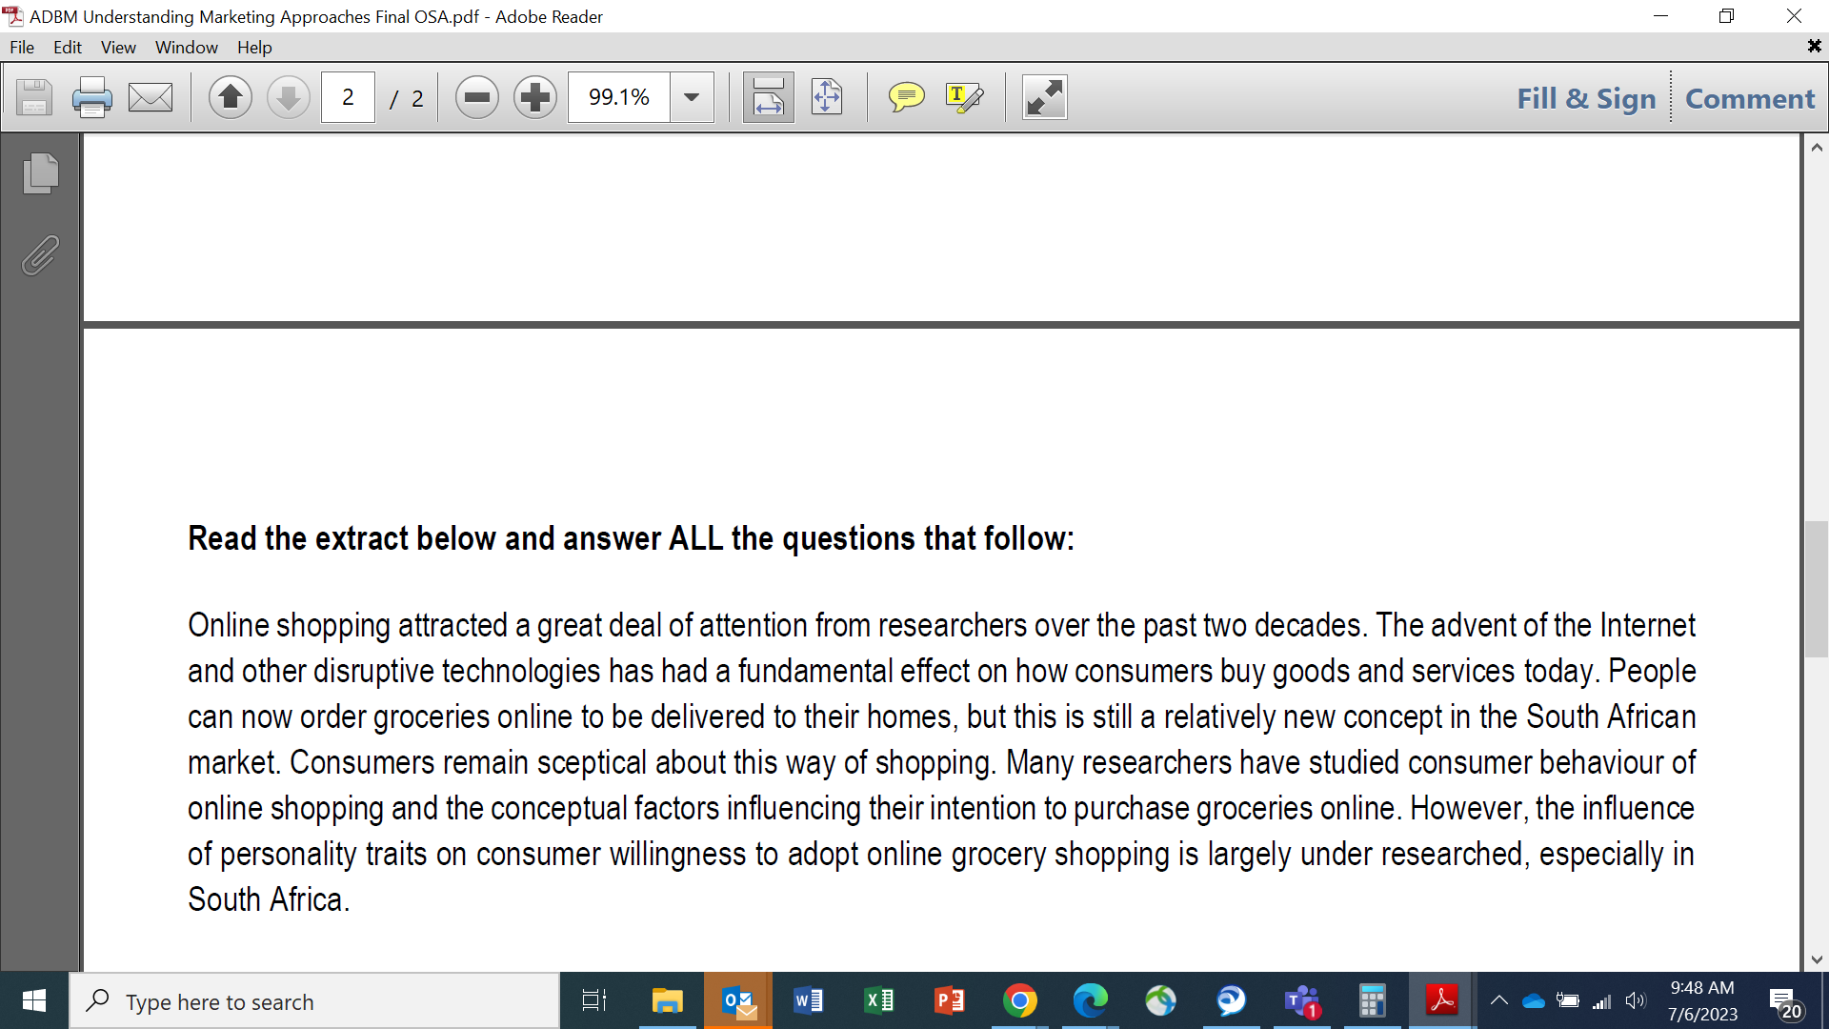Zoom out with minus button
Image resolution: width=1829 pixels, height=1029 pixels.
[x=477, y=97]
